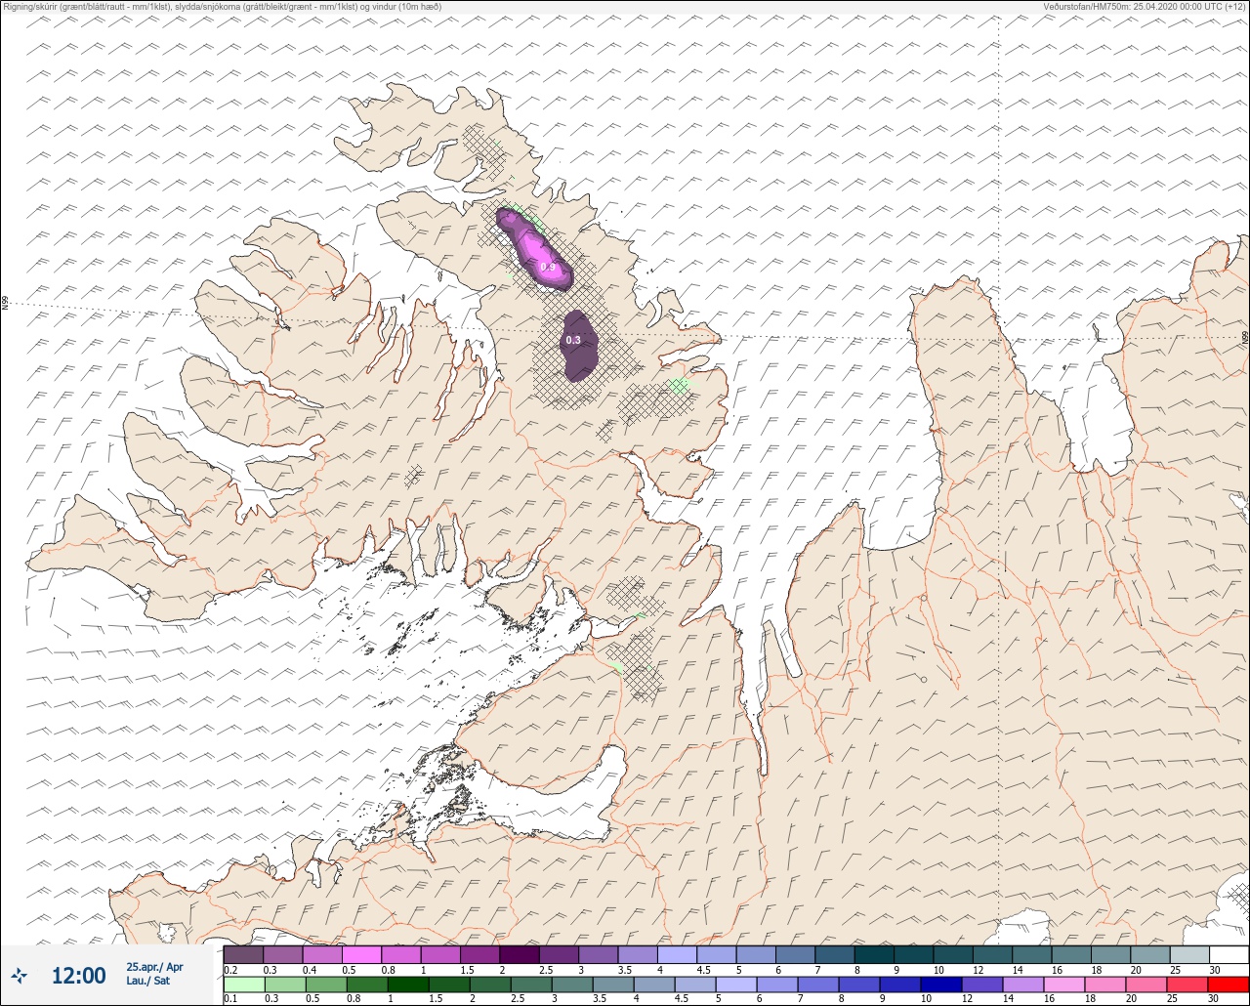Image resolution: width=1250 pixels, height=1006 pixels.
Task: Click the map title starting 'Rigning/skúrir'
Action: (222, 7)
